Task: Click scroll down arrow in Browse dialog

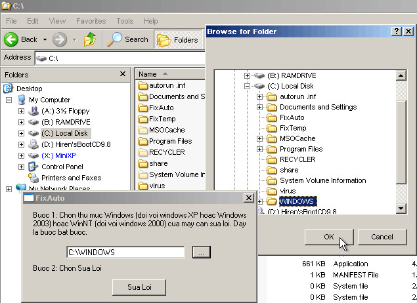Action: (x=401, y=208)
